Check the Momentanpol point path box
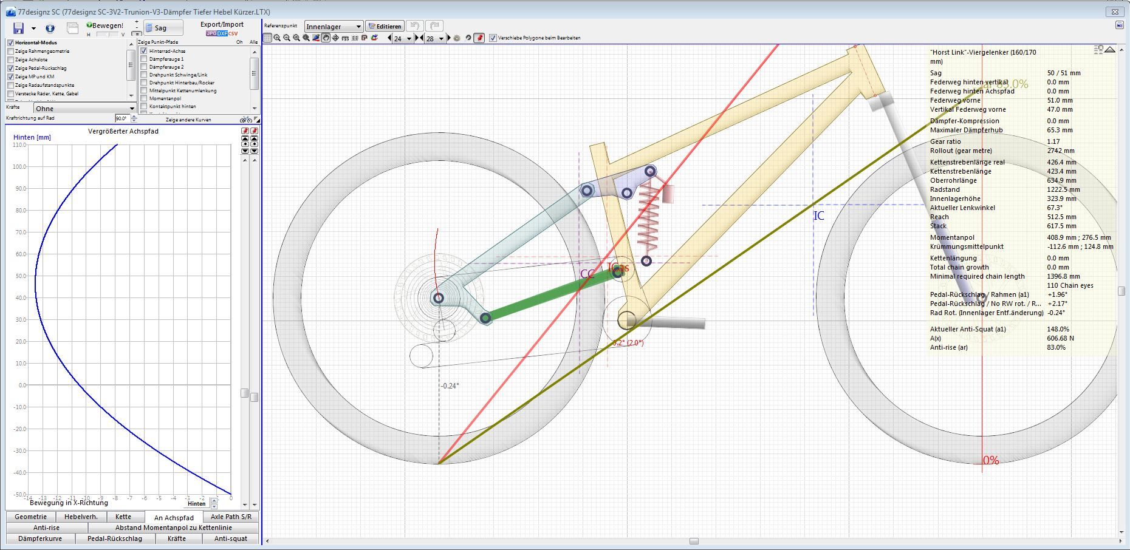This screenshot has width=1130, height=550. [144, 98]
